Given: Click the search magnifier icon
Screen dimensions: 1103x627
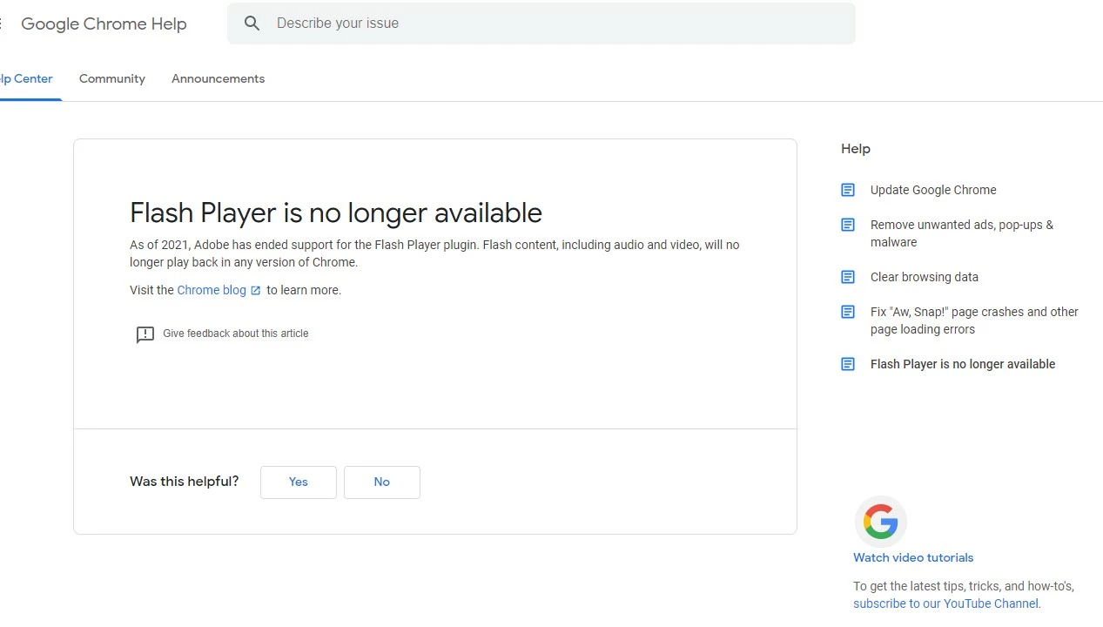Looking at the screenshot, I should 252,24.
